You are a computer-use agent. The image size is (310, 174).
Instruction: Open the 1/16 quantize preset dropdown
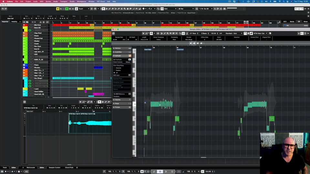[205, 9]
